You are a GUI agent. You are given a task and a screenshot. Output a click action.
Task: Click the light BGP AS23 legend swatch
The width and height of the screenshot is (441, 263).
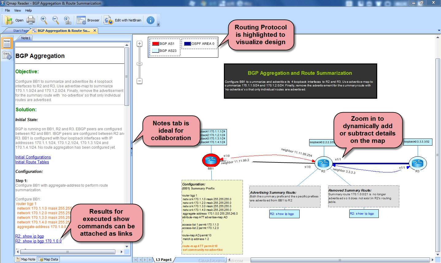(x=155, y=51)
